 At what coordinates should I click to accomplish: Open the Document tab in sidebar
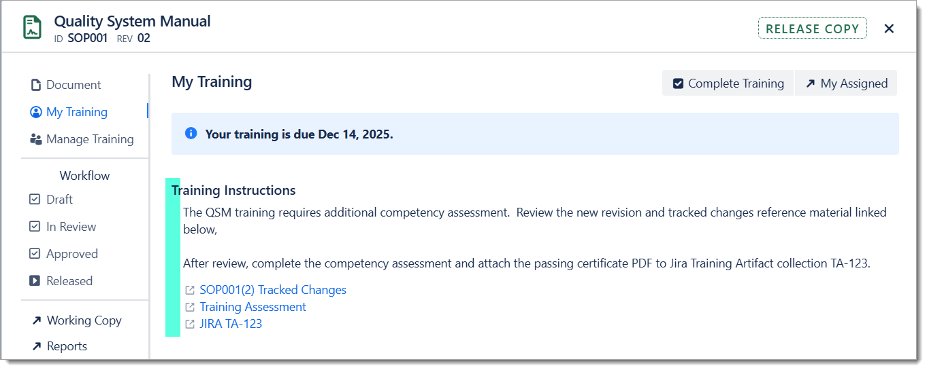point(66,85)
